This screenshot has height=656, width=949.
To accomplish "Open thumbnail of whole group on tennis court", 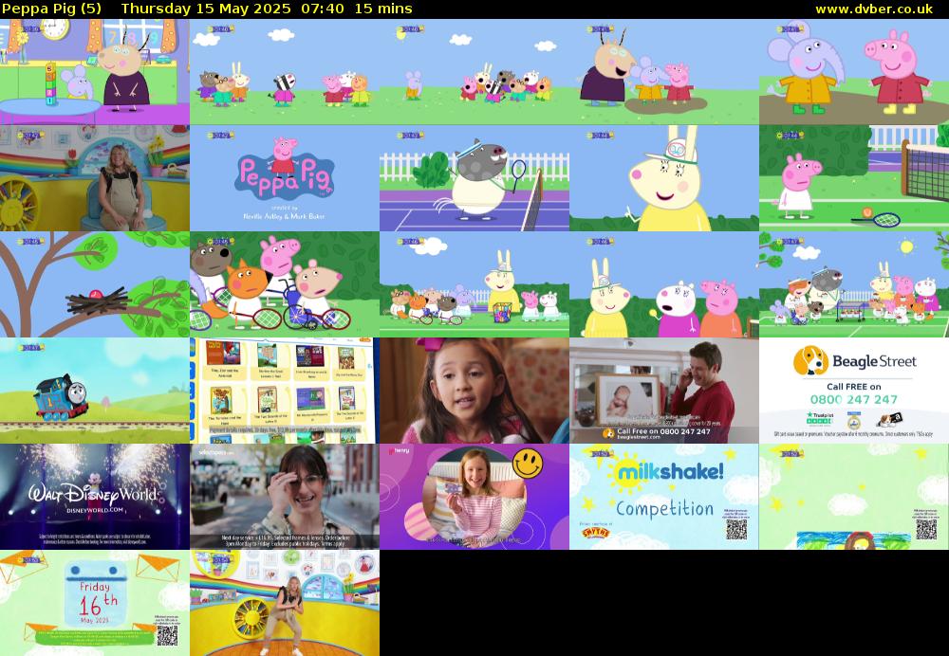I will (x=854, y=284).
